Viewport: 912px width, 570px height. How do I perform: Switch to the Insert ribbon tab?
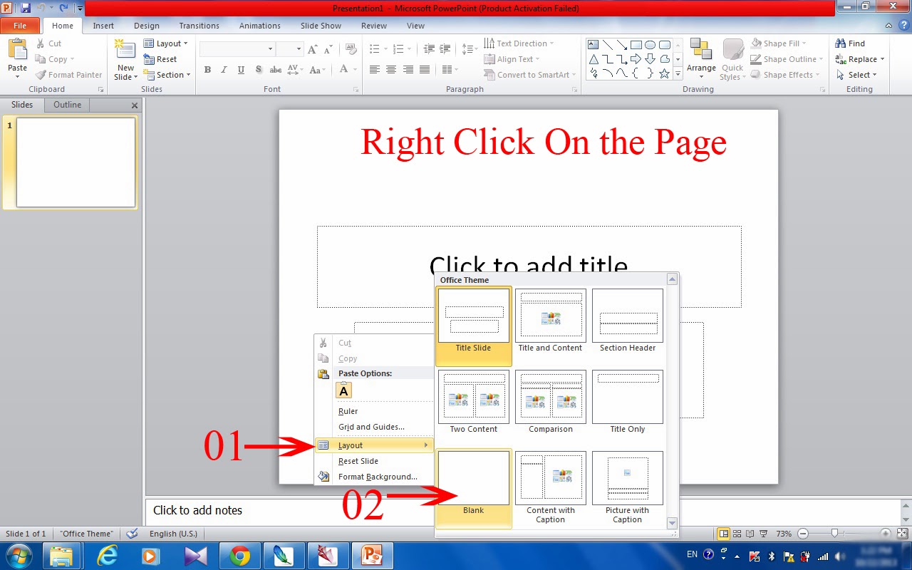(103, 26)
